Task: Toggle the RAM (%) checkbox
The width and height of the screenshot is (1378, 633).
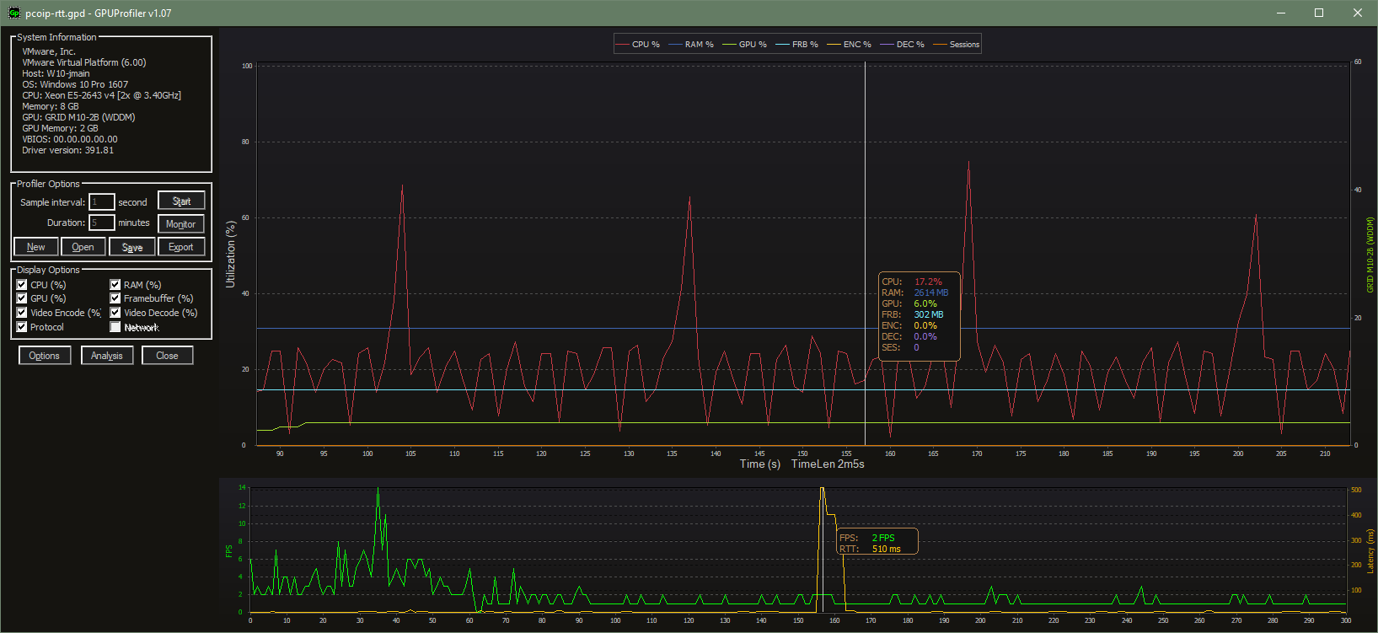Action: pos(115,285)
